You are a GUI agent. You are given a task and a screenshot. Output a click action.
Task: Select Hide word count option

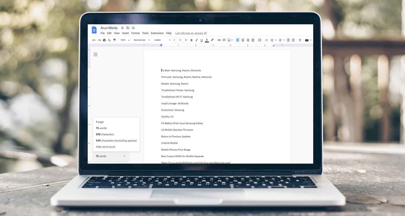click(106, 147)
